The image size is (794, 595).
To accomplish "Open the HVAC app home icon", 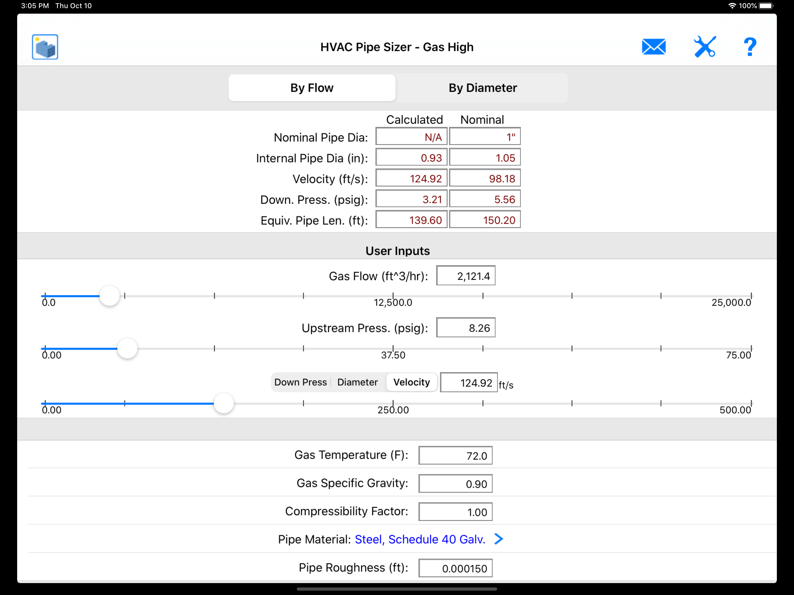I will pyautogui.click(x=45, y=47).
